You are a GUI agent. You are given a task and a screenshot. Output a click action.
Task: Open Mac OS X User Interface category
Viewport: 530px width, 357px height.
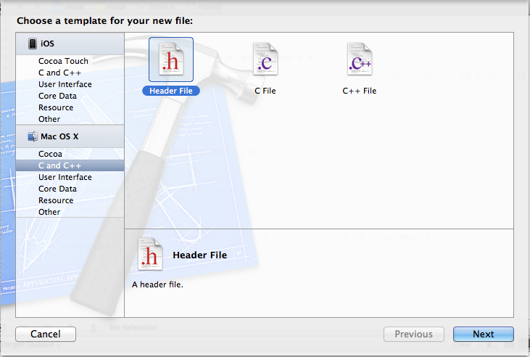click(65, 177)
